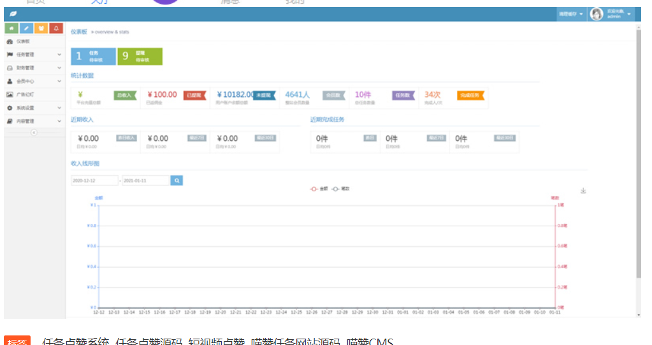Open 广告幻灯 in the sidebar
The height and width of the screenshot is (345, 652).
point(25,94)
